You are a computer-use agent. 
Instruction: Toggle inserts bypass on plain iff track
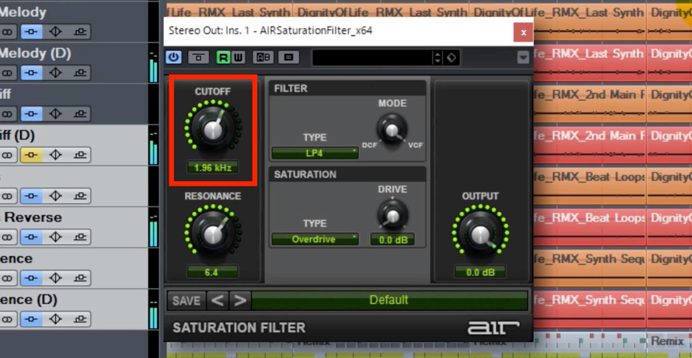[x=31, y=114]
